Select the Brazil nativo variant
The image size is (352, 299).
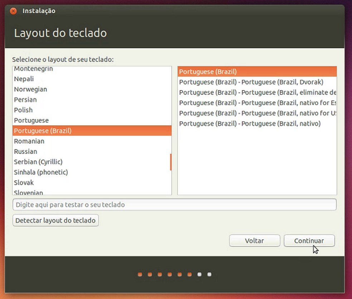pyautogui.click(x=257, y=123)
